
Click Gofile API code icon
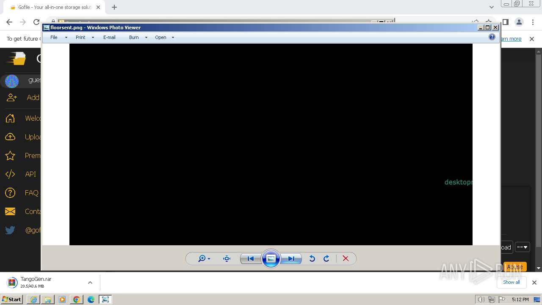click(x=10, y=174)
